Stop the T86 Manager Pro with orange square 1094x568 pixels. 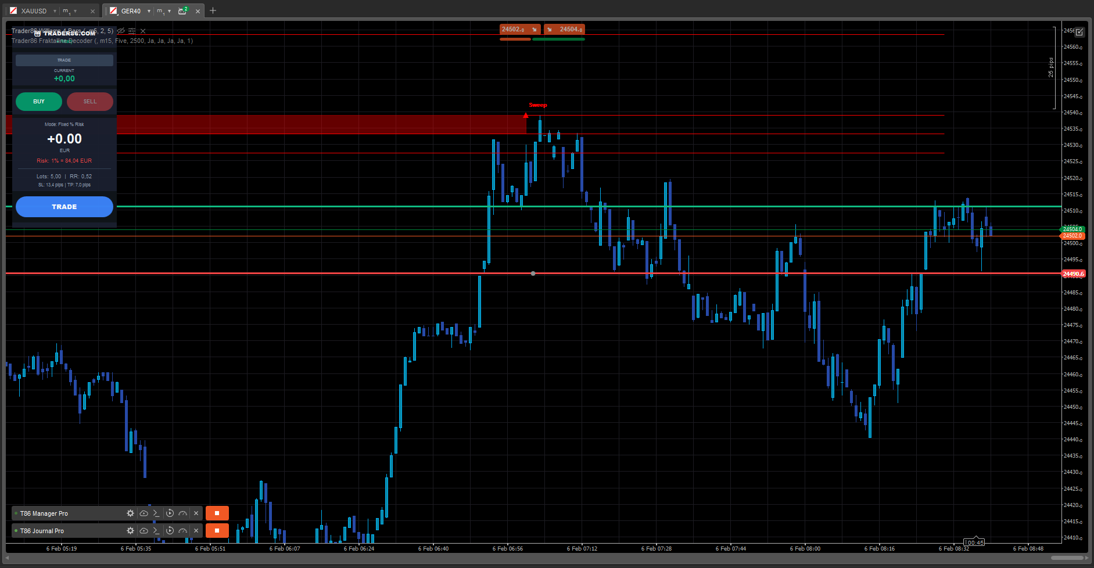[217, 513]
